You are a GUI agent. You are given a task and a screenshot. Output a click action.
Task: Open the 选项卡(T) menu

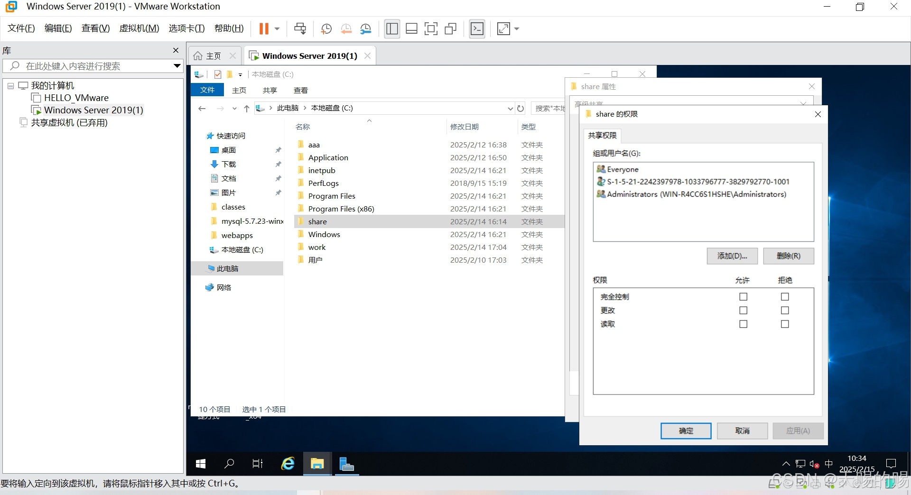pos(186,28)
